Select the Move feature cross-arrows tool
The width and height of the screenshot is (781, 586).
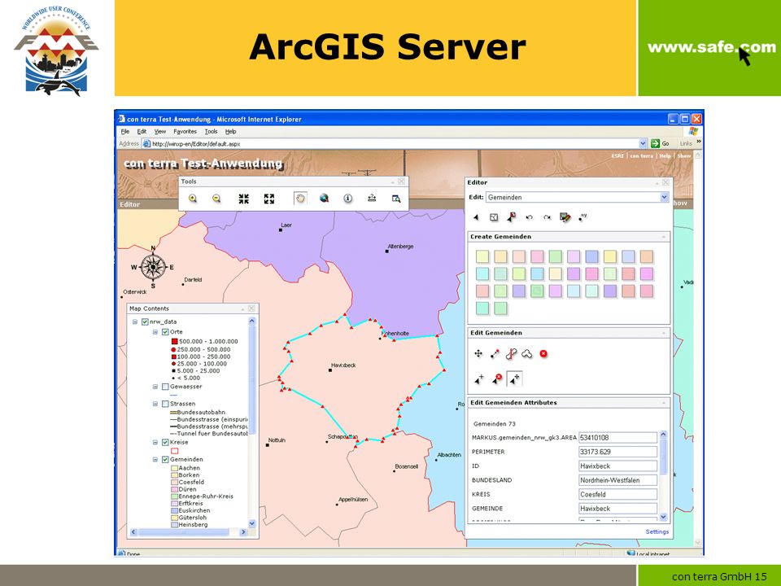[x=478, y=354]
